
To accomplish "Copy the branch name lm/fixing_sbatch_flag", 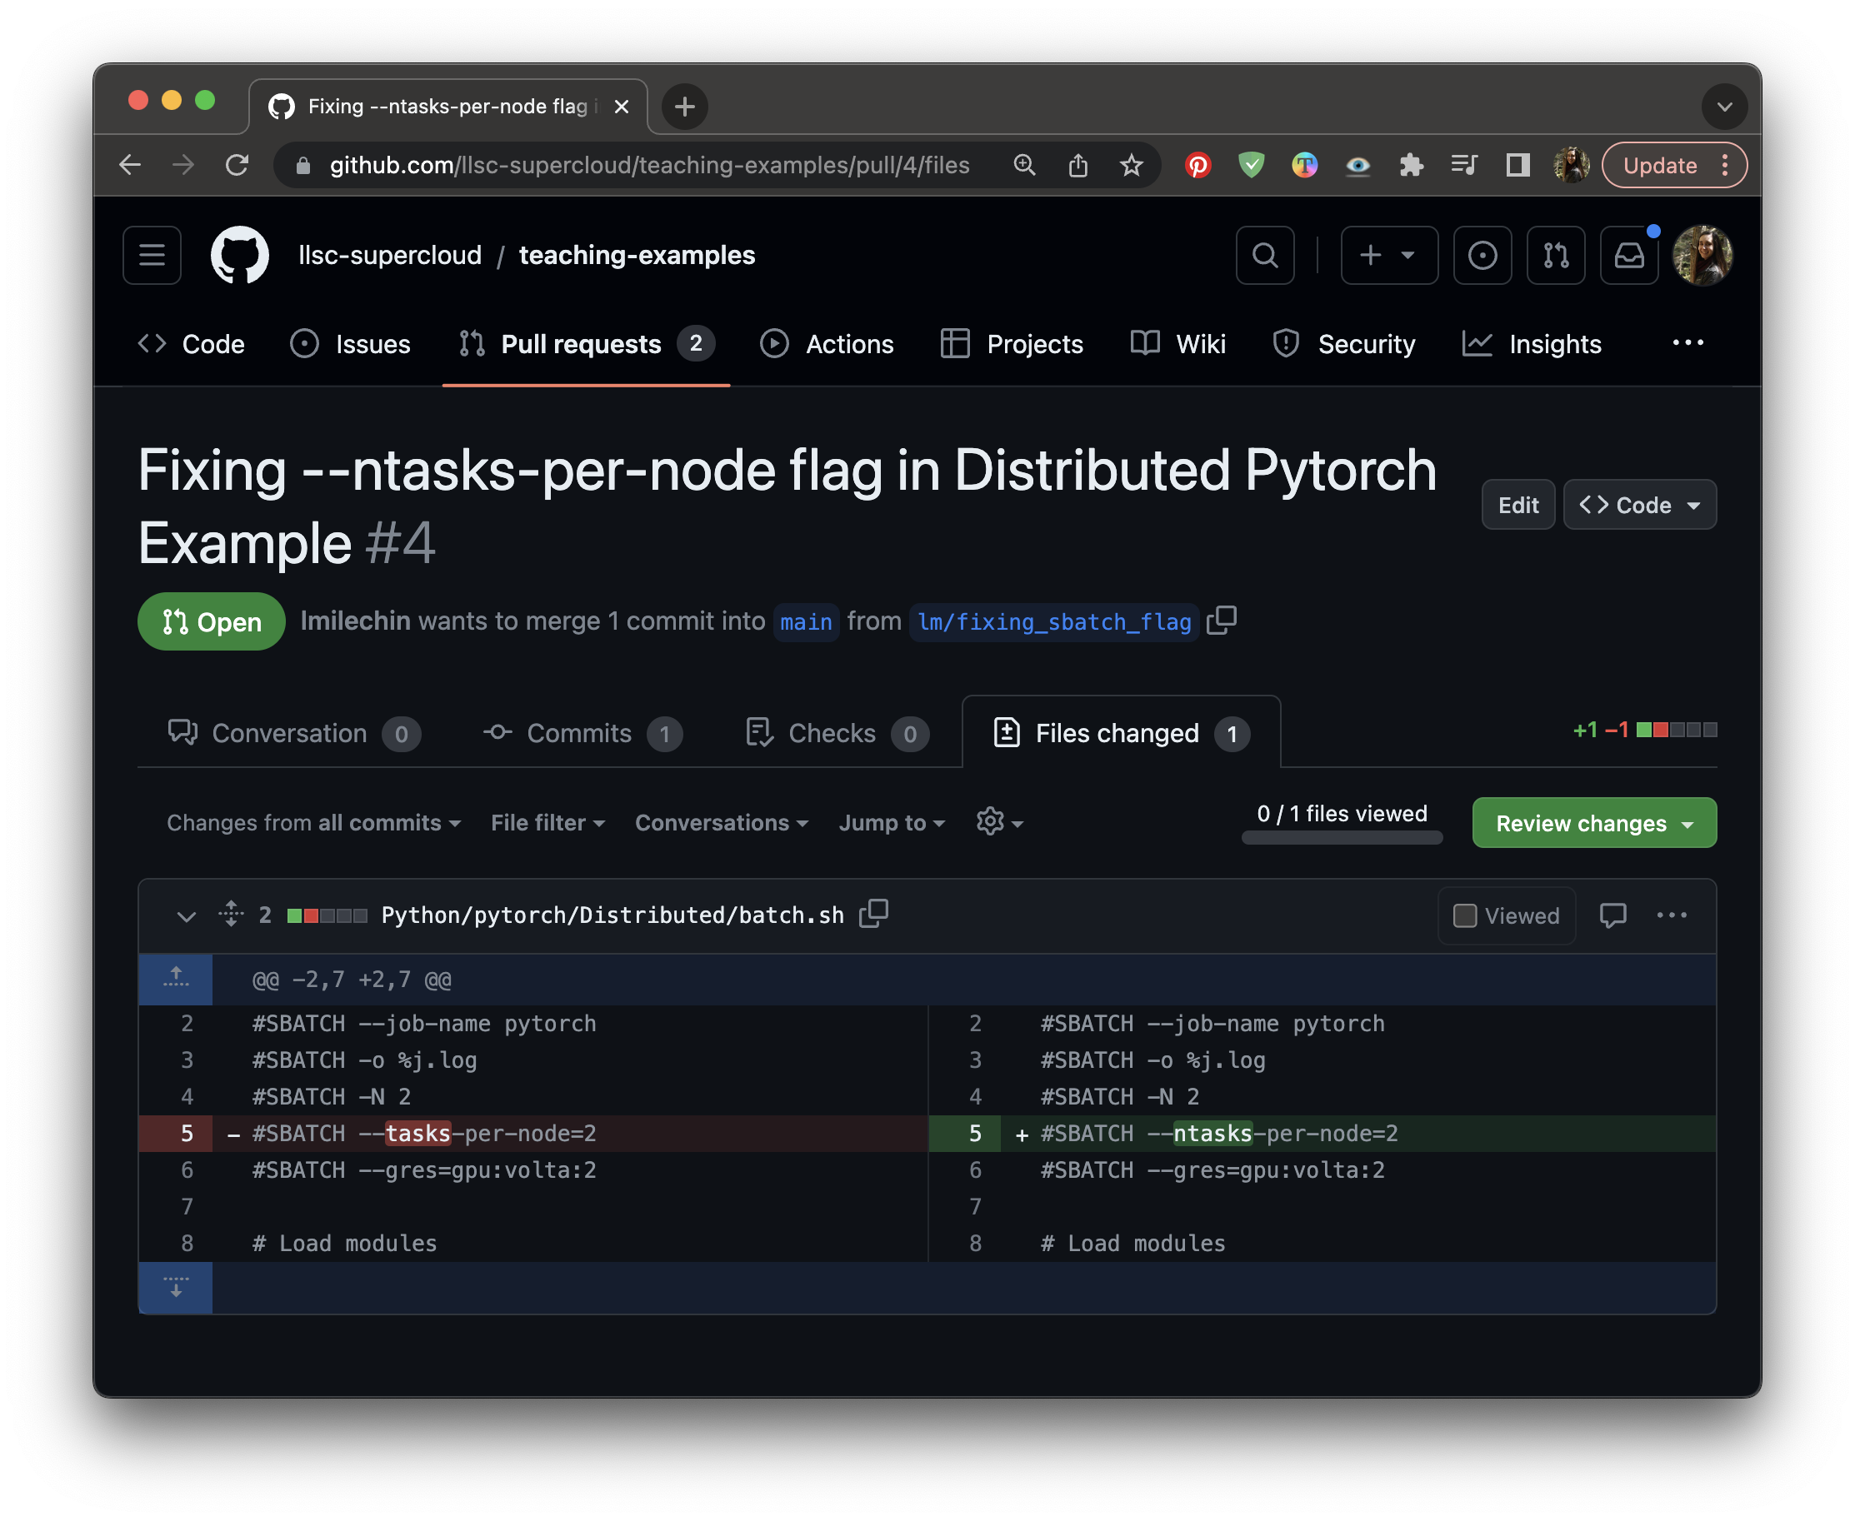I will click(1222, 621).
